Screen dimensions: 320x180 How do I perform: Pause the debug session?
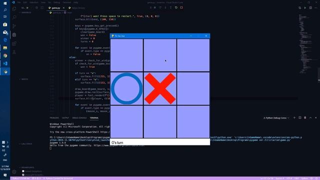[154, 7]
